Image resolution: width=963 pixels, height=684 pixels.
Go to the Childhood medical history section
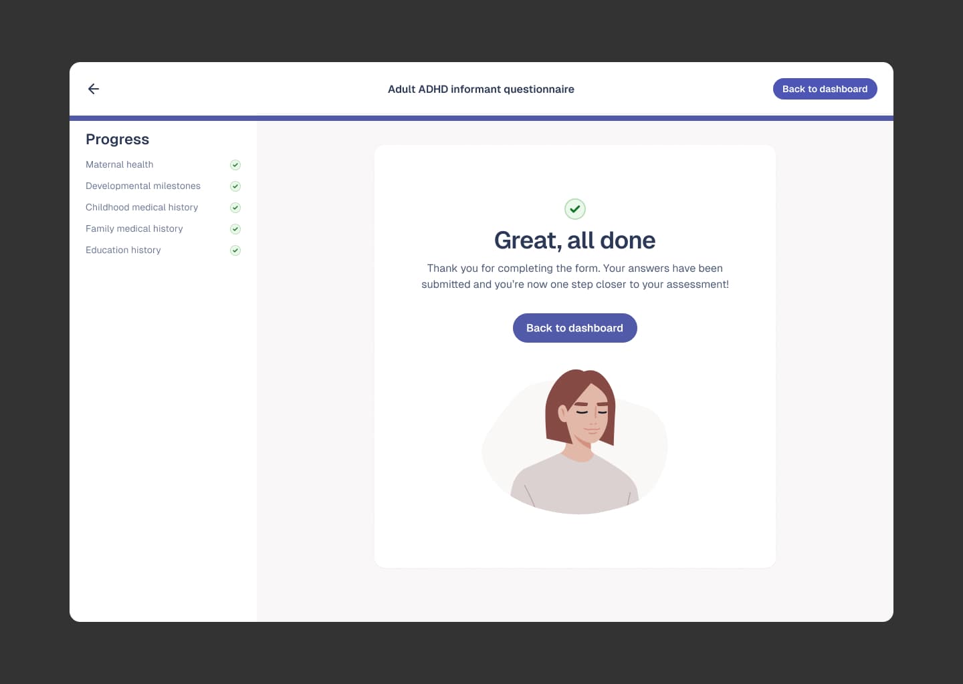pos(142,207)
